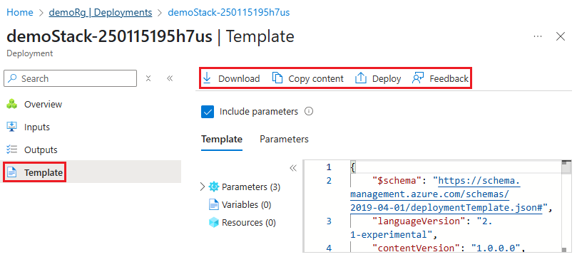The width and height of the screenshot is (577, 257).
Task: Click the Template document icon in sidebar
Action: [x=12, y=172]
